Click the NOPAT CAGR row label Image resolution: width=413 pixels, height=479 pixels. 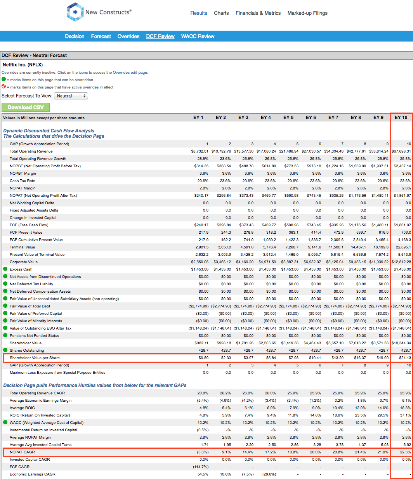pyautogui.click(x=22, y=452)
